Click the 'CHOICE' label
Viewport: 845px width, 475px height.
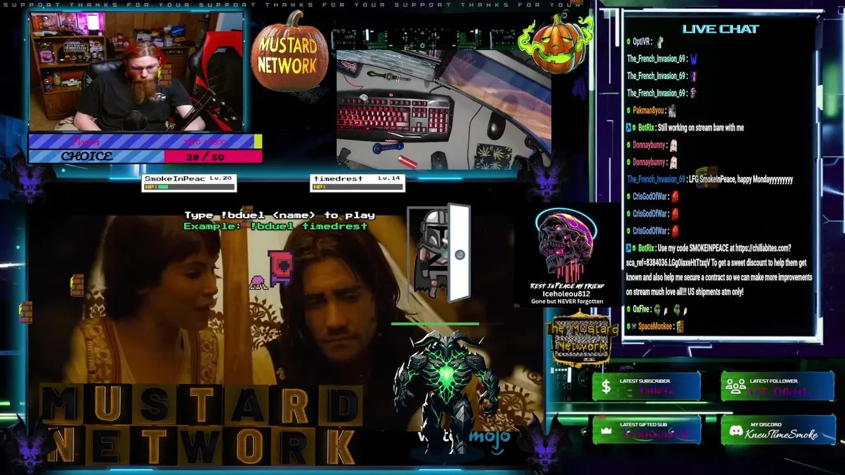coord(86,156)
